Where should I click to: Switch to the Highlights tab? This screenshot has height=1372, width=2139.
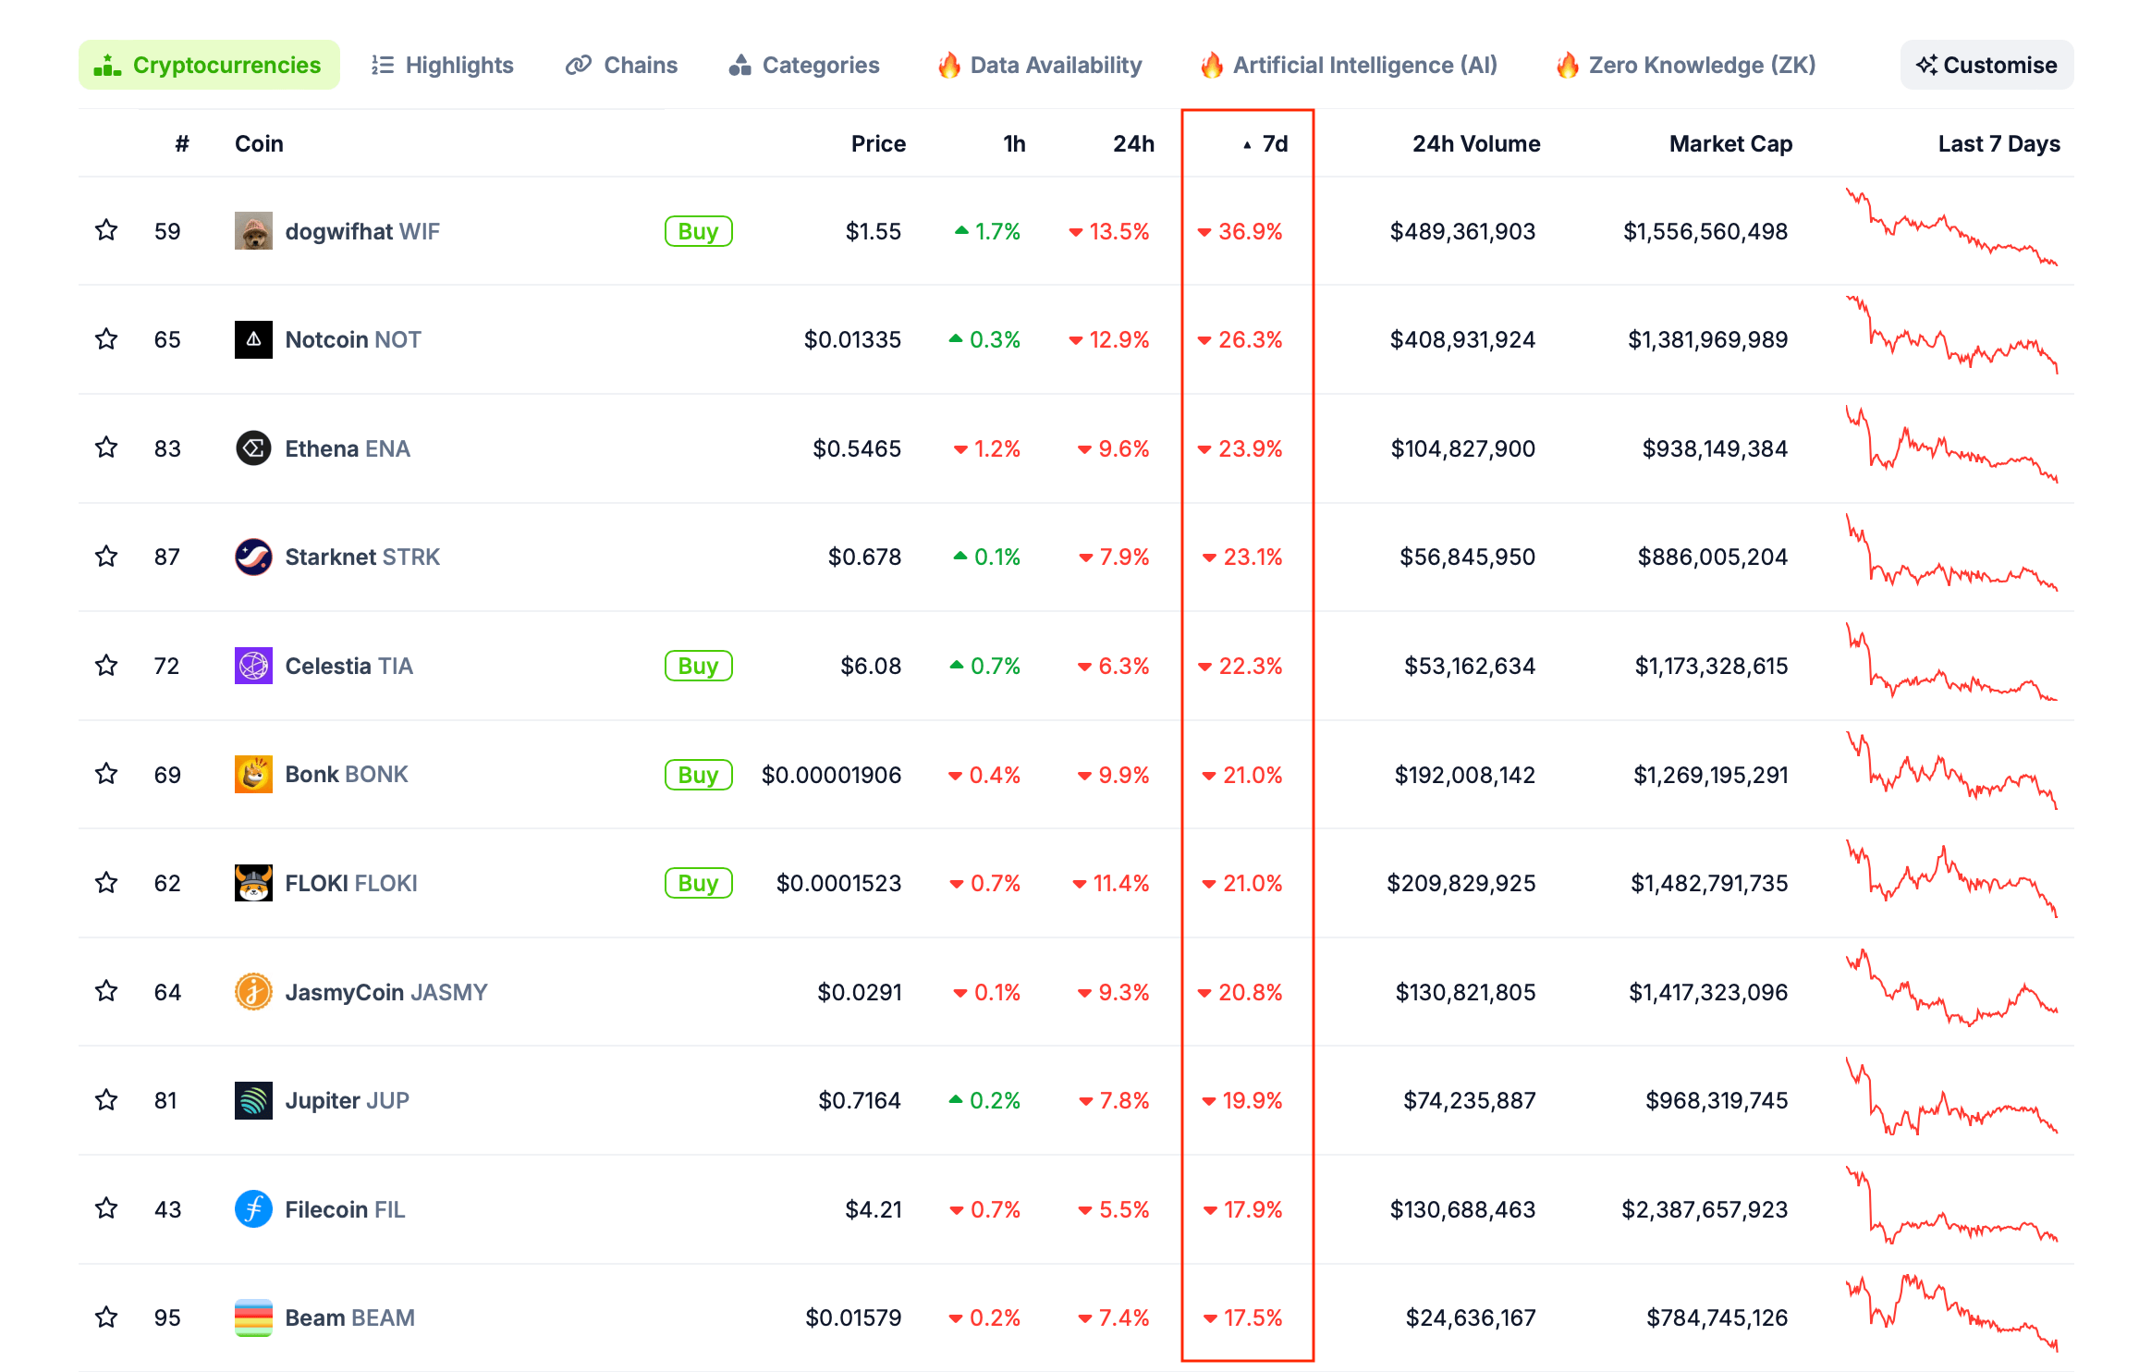pyautogui.click(x=442, y=65)
